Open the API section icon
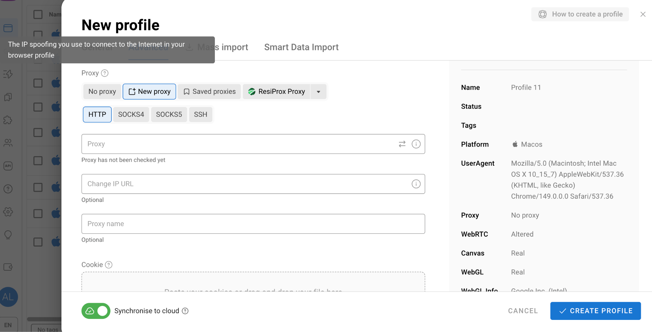Viewport: 652px width, 332px height. (8, 166)
